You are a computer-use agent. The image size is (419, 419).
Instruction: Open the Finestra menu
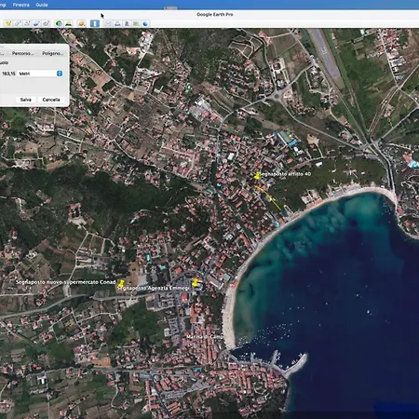21,5
